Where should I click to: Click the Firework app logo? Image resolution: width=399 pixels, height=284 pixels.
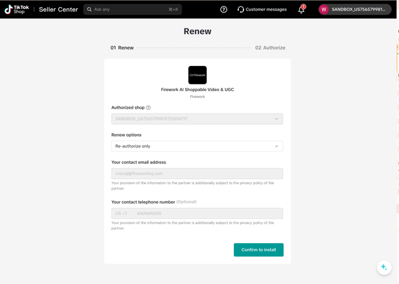197,75
